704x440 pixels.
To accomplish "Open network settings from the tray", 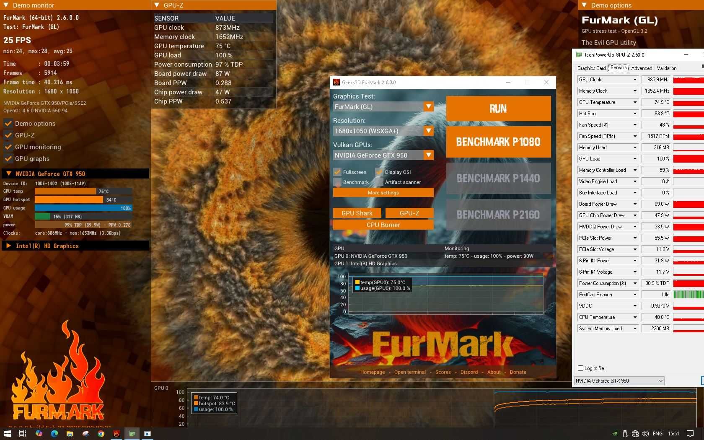I will click(x=635, y=434).
